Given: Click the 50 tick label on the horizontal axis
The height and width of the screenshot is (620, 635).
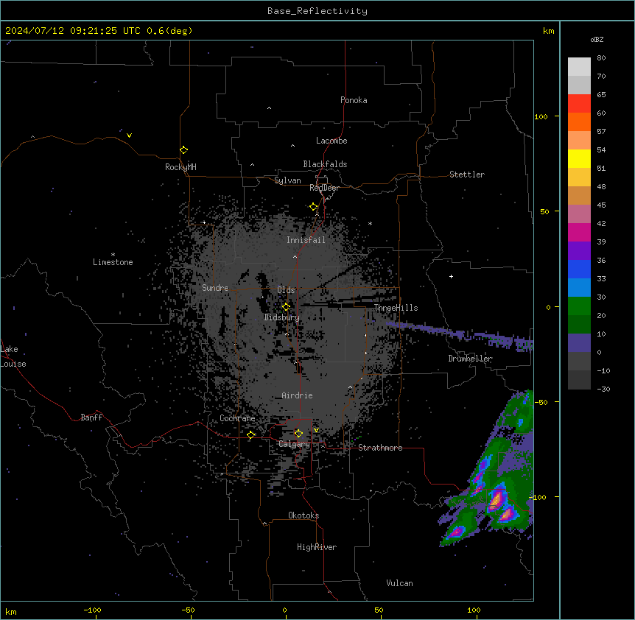Looking at the screenshot, I should tap(379, 610).
